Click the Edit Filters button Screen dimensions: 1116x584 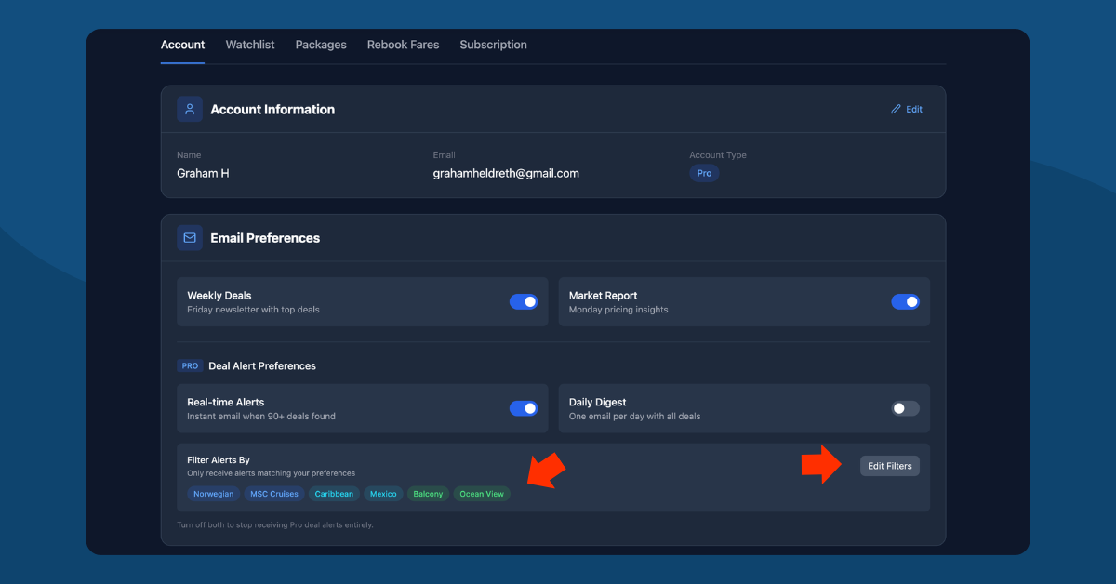[889, 465]
